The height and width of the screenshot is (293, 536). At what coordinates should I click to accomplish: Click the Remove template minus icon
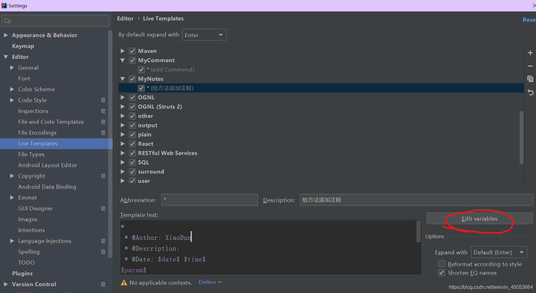pos(530,66)
